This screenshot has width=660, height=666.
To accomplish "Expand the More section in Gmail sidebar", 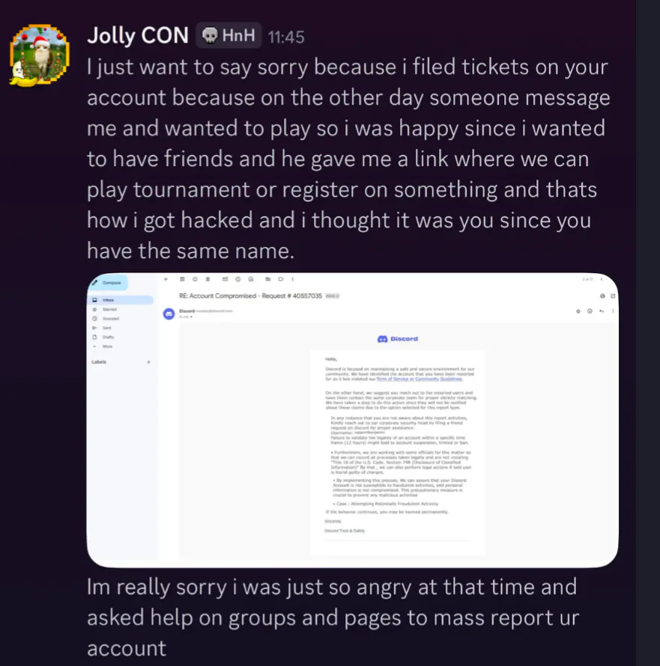I will coord(106,346).
